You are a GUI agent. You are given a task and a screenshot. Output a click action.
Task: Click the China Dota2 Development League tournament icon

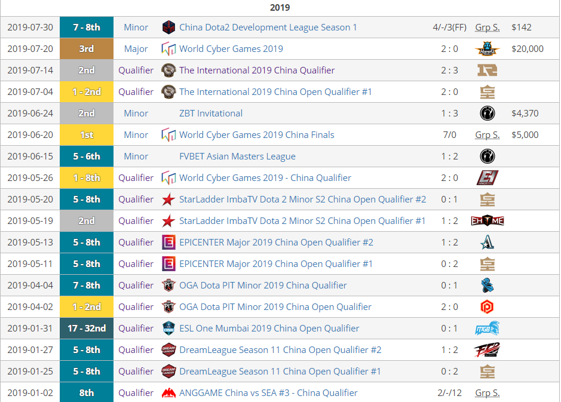(169, 27)
